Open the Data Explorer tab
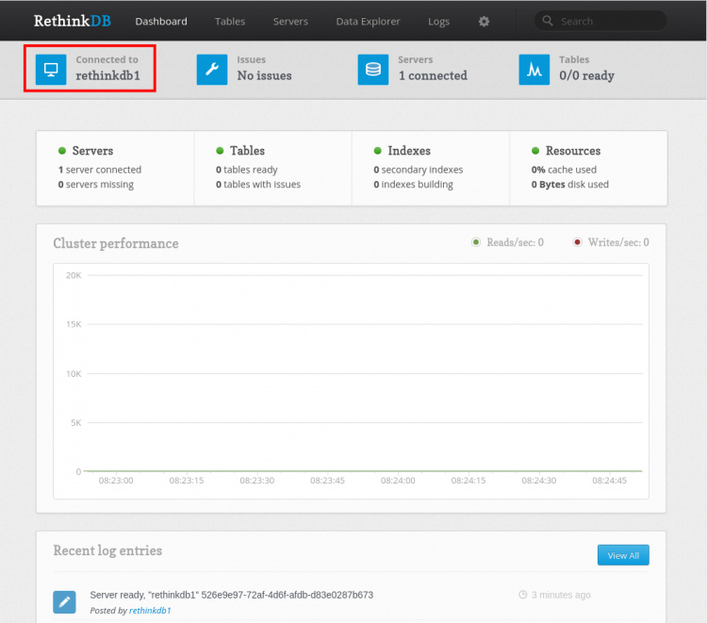707x623 pixels. (x=368, y=21)
